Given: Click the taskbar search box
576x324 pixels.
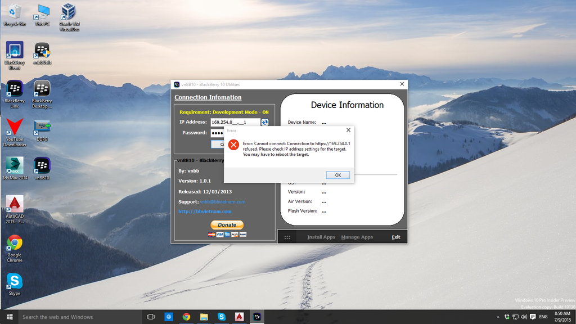Looking at the screenshot, I should coord(80,317).
